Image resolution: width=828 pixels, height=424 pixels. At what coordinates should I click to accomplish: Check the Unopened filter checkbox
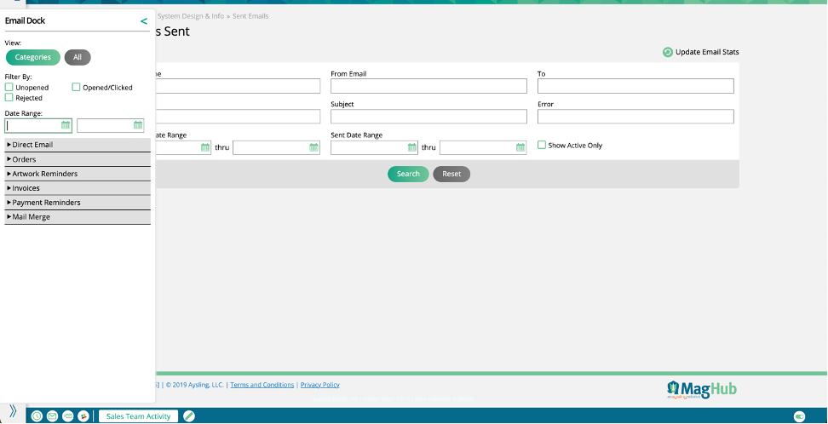9,87
